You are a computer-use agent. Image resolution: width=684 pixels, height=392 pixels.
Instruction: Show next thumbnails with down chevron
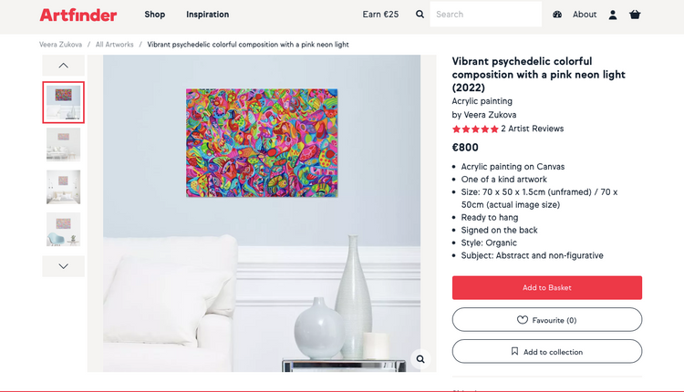[x=63, y=266]
